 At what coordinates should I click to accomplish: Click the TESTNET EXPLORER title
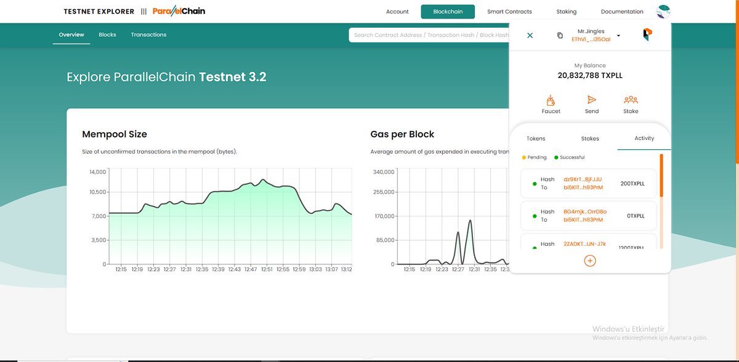point(99,12)
